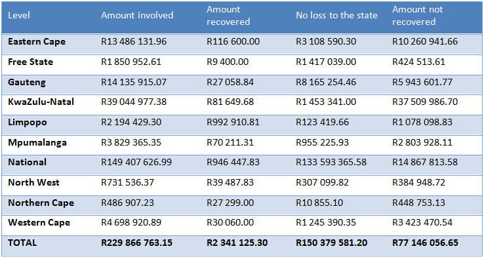
Task: Select the Eastern Cape row label
Action: click(37, 42)
